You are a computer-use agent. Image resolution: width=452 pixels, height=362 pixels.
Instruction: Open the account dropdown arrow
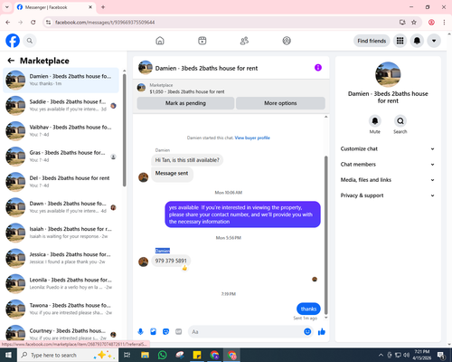(434, 41)
